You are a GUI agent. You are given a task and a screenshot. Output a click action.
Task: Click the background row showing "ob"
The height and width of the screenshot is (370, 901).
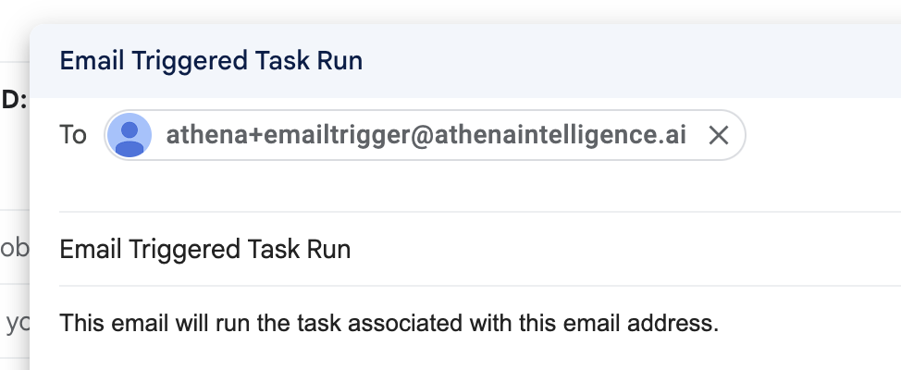[15, 248]
